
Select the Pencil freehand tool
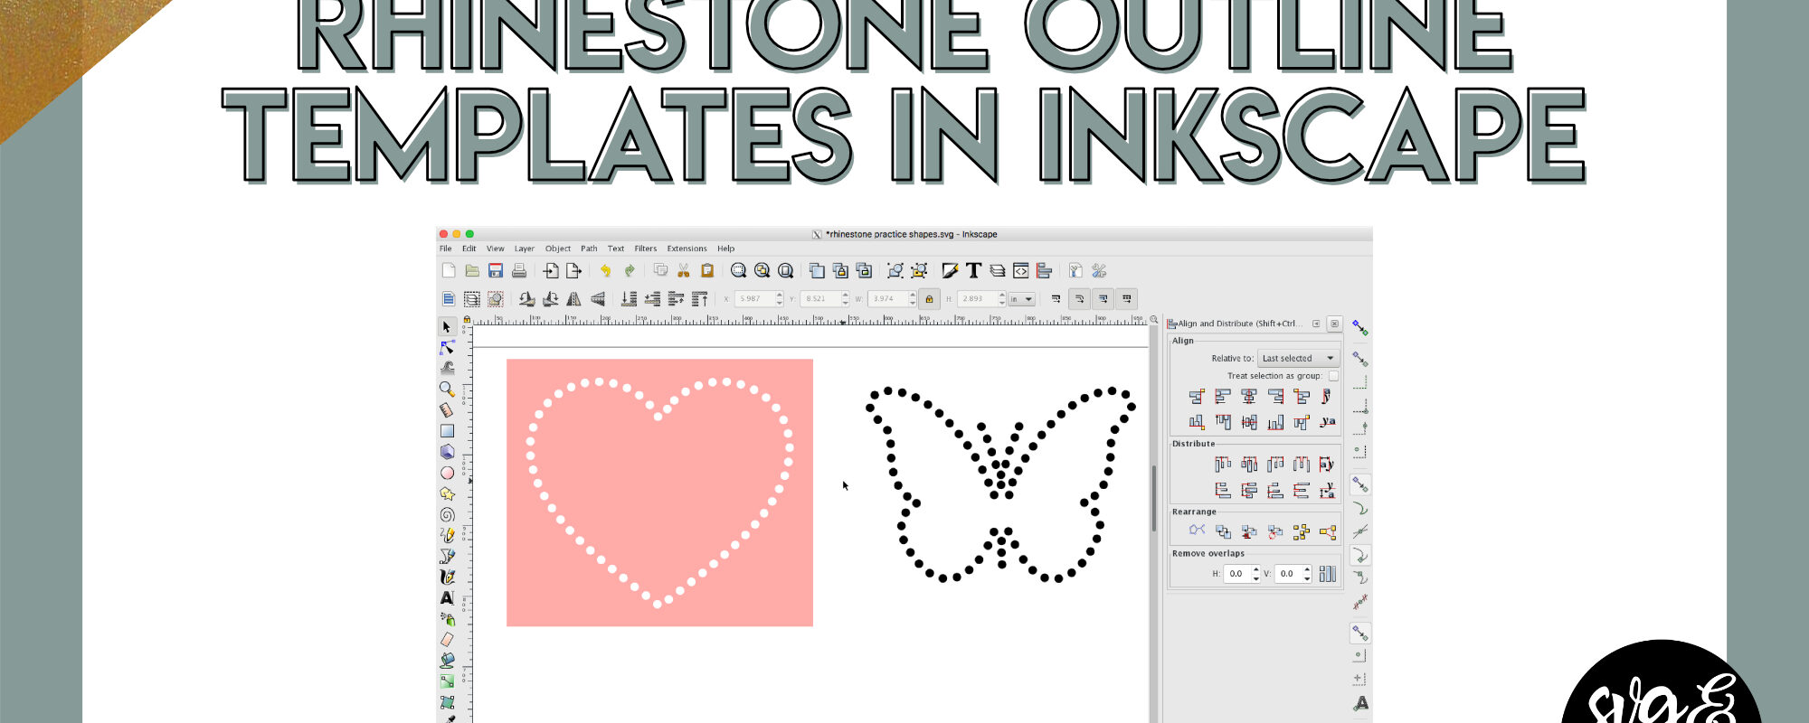click(x=447, y=535)
